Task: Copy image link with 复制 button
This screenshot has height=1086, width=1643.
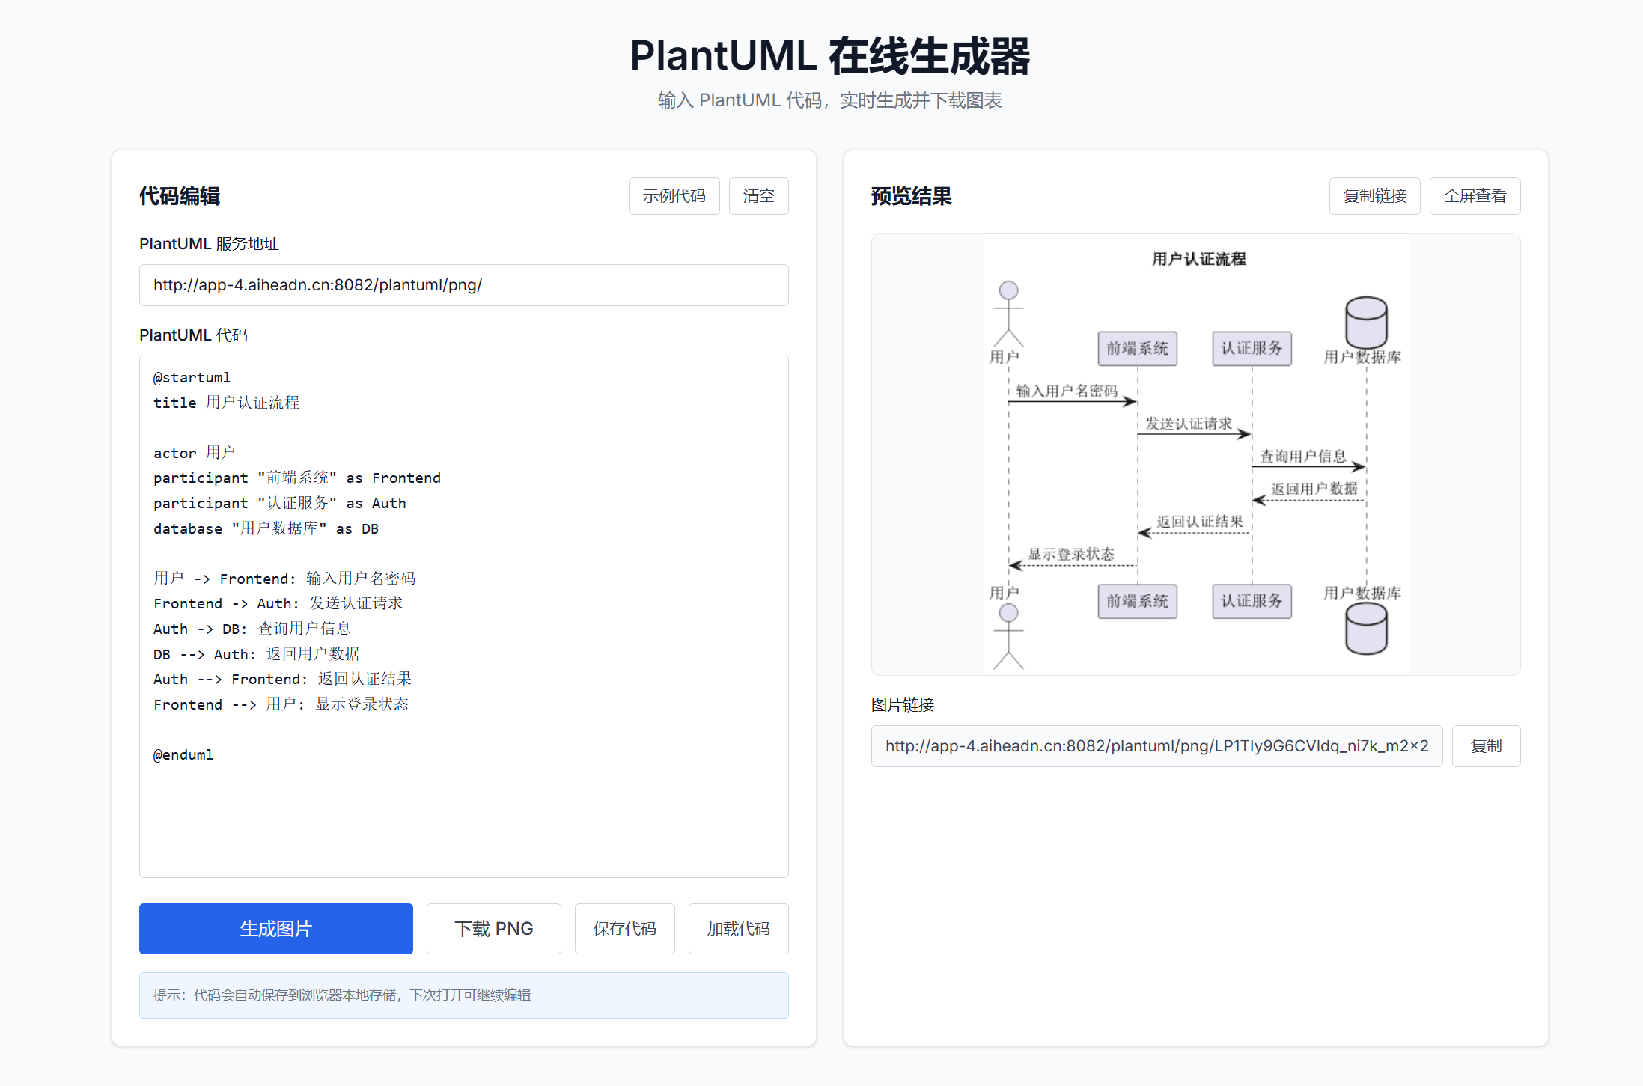Action: tap(1485, 745)
